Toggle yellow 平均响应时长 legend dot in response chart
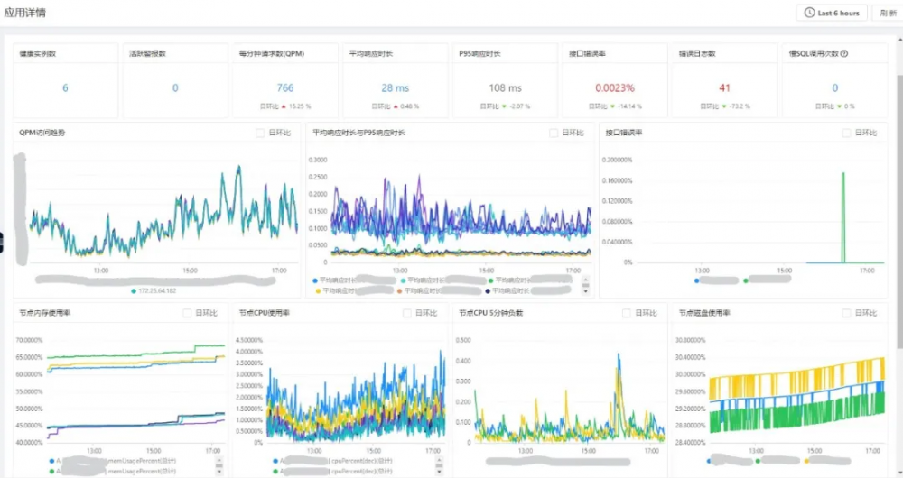This screenshot has width=903, height=478. 318,291
